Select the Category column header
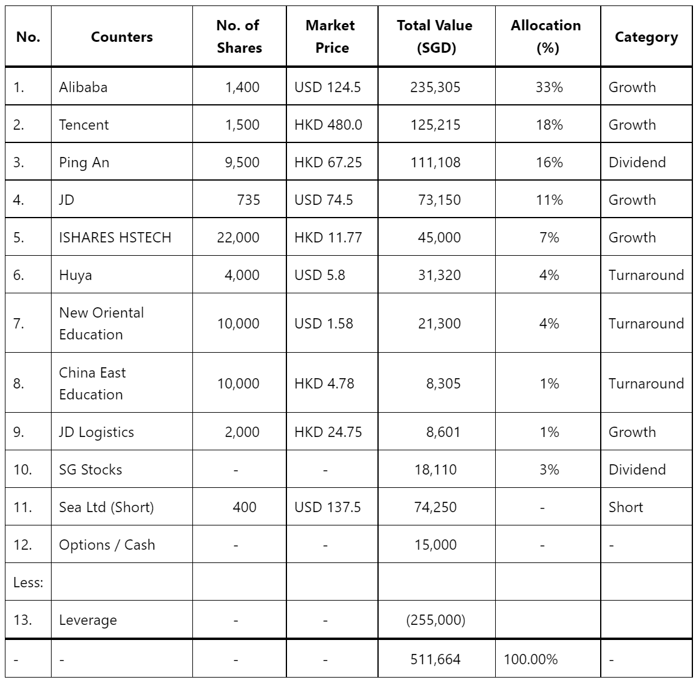The height and width of the screenshot is (680, 696). (646, 37)
